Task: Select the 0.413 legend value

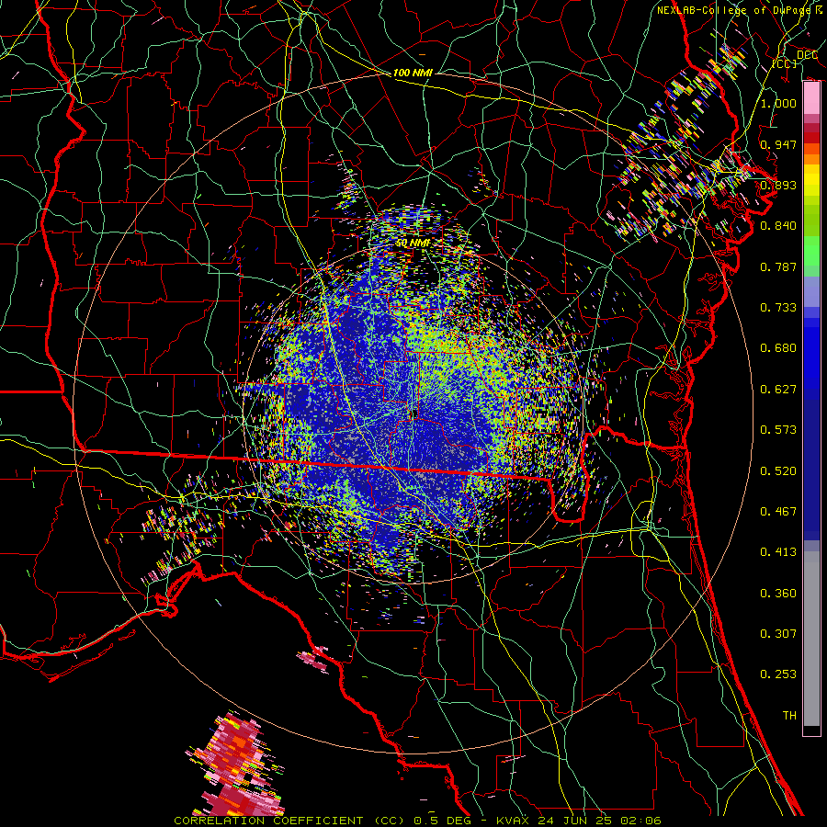Action: click(778, 552)
